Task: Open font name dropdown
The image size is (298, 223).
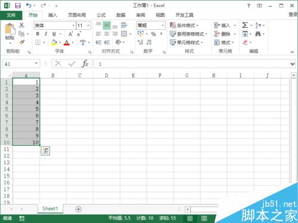Action: 73,26
